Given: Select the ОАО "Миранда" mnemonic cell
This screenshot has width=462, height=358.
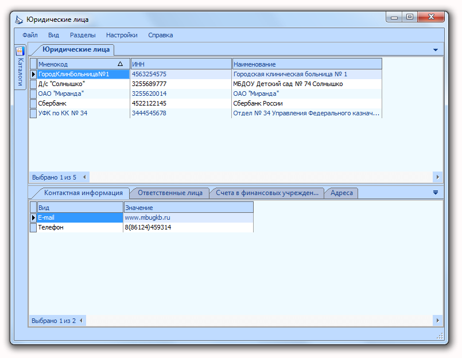Looking at the screenshot, I should pyautogui.click(x=83, y=94).
